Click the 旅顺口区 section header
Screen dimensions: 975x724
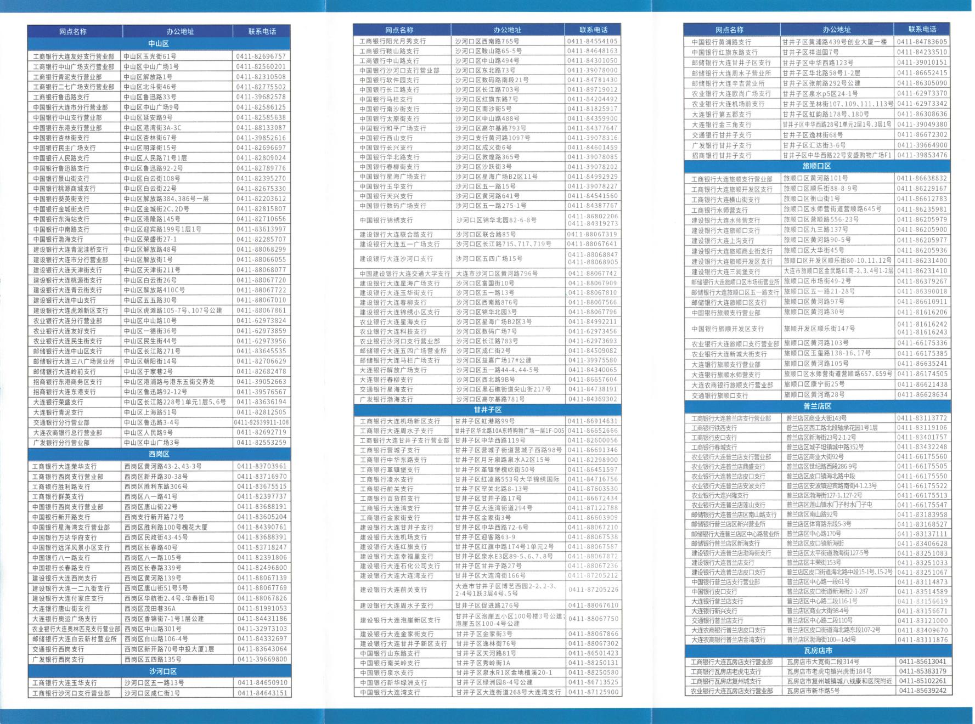[x=816, y=166]
